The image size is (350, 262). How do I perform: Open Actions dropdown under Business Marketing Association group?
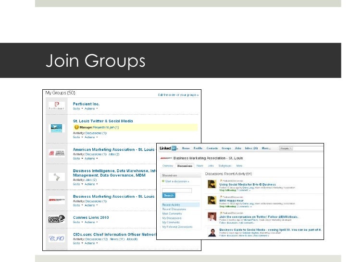[x=91, y=205]
